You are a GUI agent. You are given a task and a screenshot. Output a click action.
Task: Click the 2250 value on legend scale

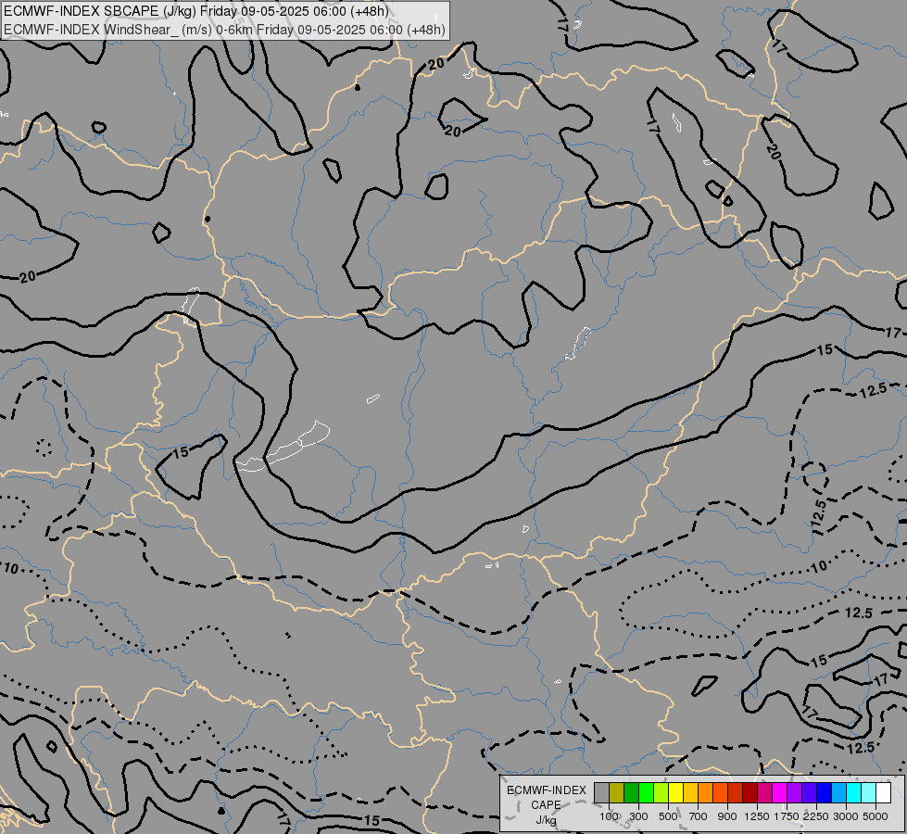click(816, 816)
